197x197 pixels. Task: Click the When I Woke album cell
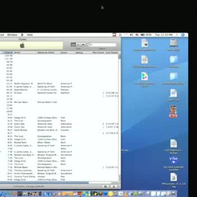pyautogui.click(x=44, y=143)
